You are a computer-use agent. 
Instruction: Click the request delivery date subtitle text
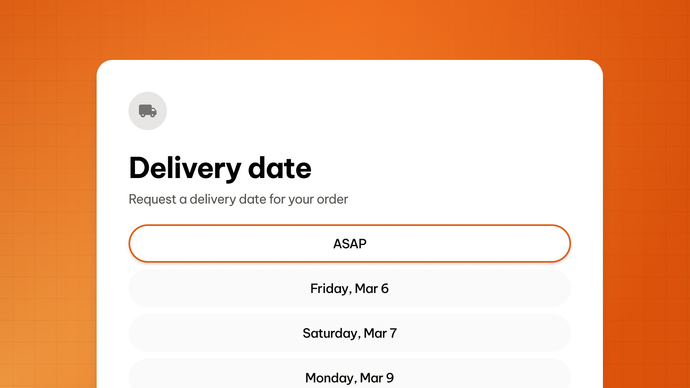coord(238,199)
